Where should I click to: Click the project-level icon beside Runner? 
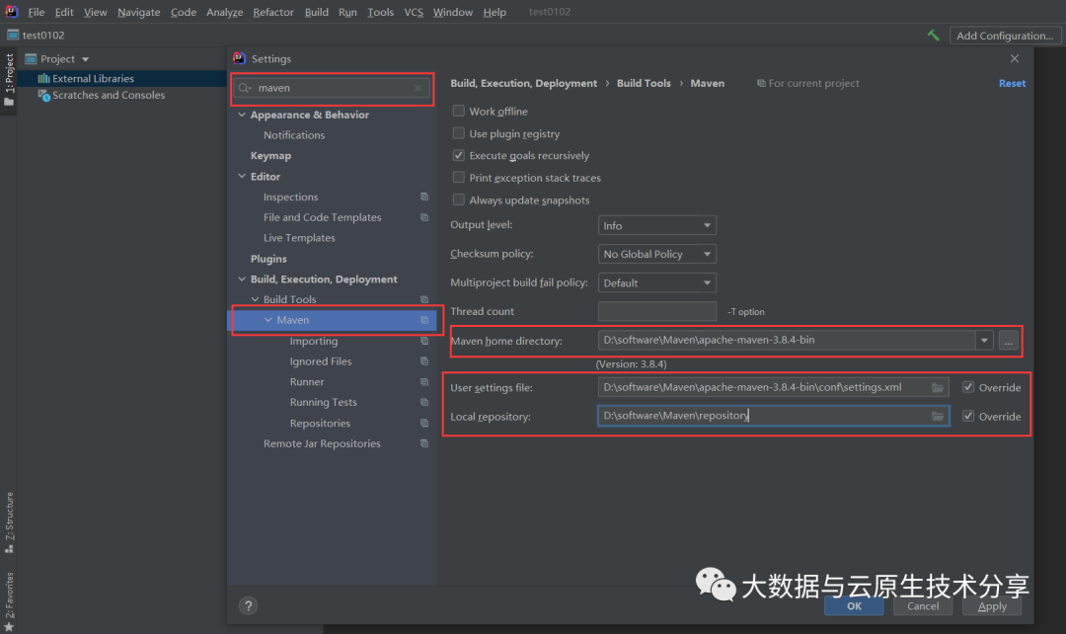click(424, 381)
